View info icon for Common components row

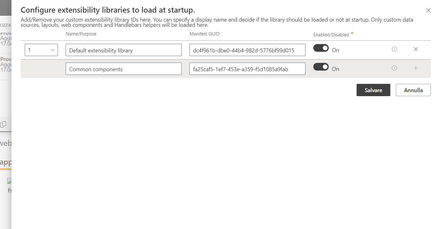(x=394, y=68)
